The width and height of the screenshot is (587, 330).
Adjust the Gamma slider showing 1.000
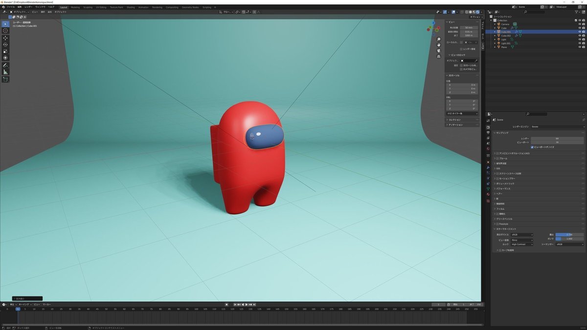pos(569,239)
